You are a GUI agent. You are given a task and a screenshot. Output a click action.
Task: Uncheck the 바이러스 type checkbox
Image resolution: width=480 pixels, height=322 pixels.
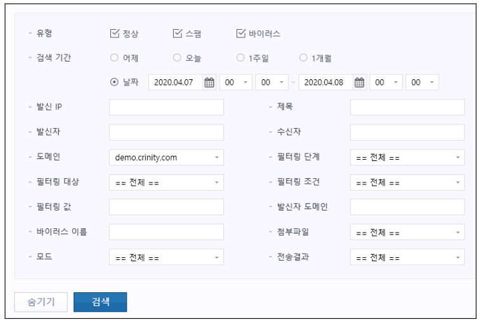pos(241,34)
